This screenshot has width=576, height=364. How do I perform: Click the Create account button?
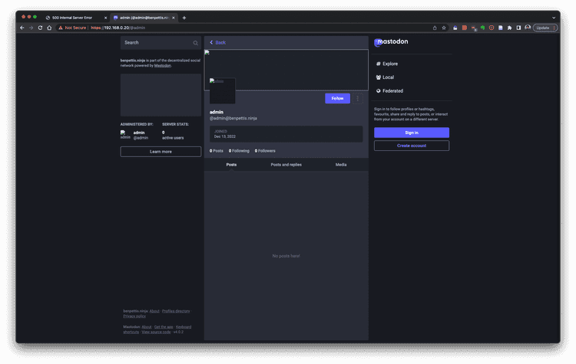tap(412, 146)
